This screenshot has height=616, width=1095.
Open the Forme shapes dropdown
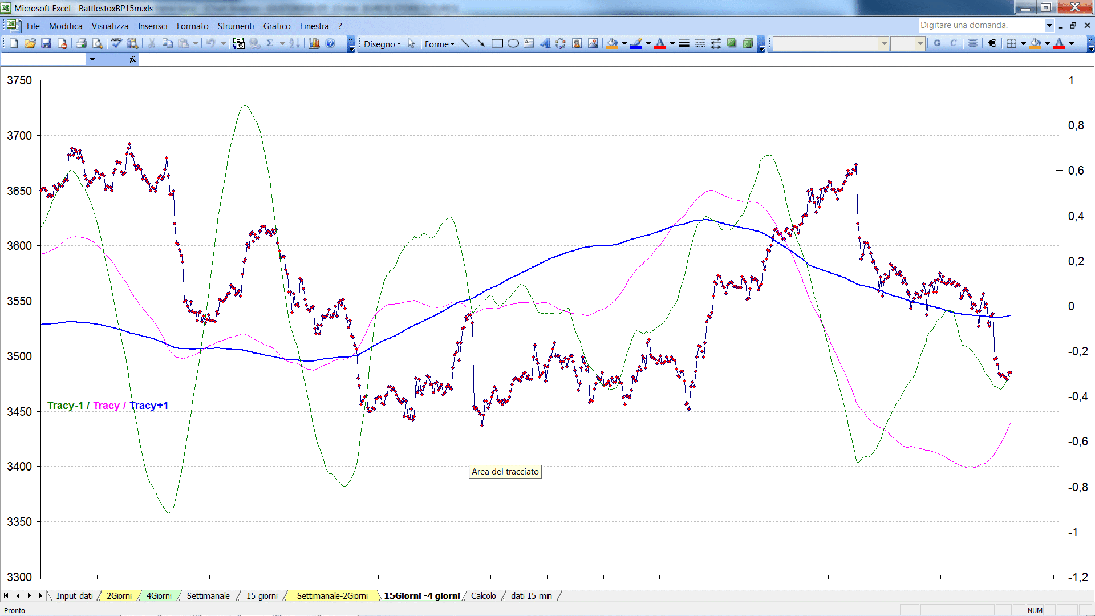(x=439, y=44)
